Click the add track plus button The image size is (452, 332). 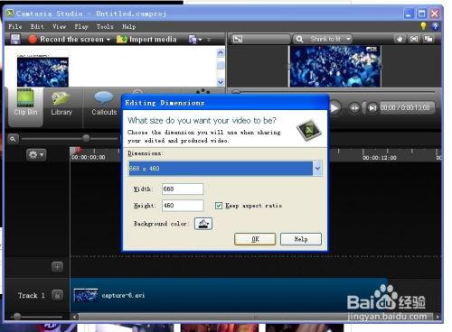point(57,266)
